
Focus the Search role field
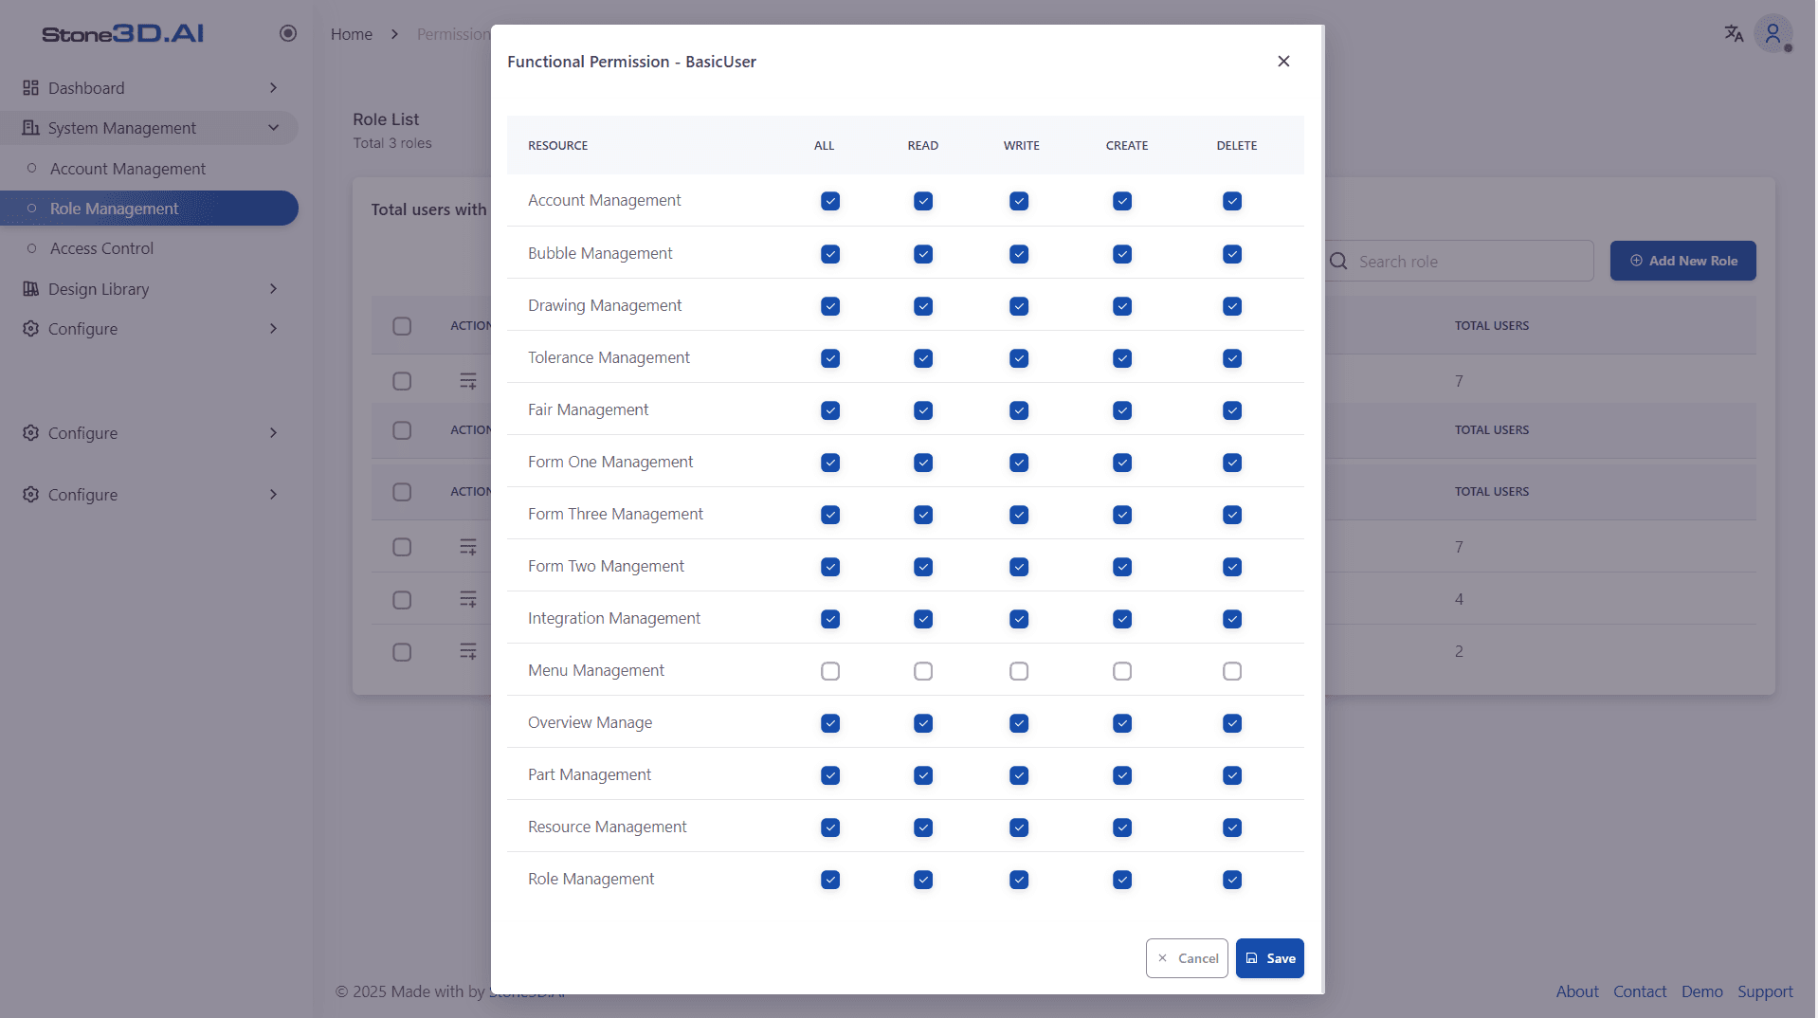(x=1460, y=261)
